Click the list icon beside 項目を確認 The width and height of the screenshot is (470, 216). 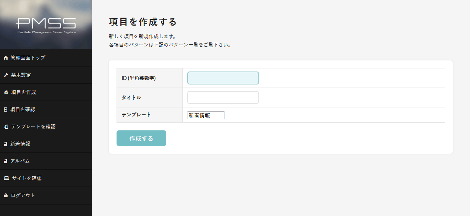5,109
